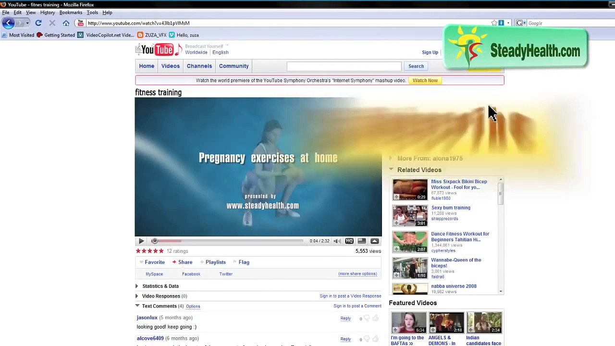
Task: Open the search engine selector dropdown
Action: (x=521, y=23)
